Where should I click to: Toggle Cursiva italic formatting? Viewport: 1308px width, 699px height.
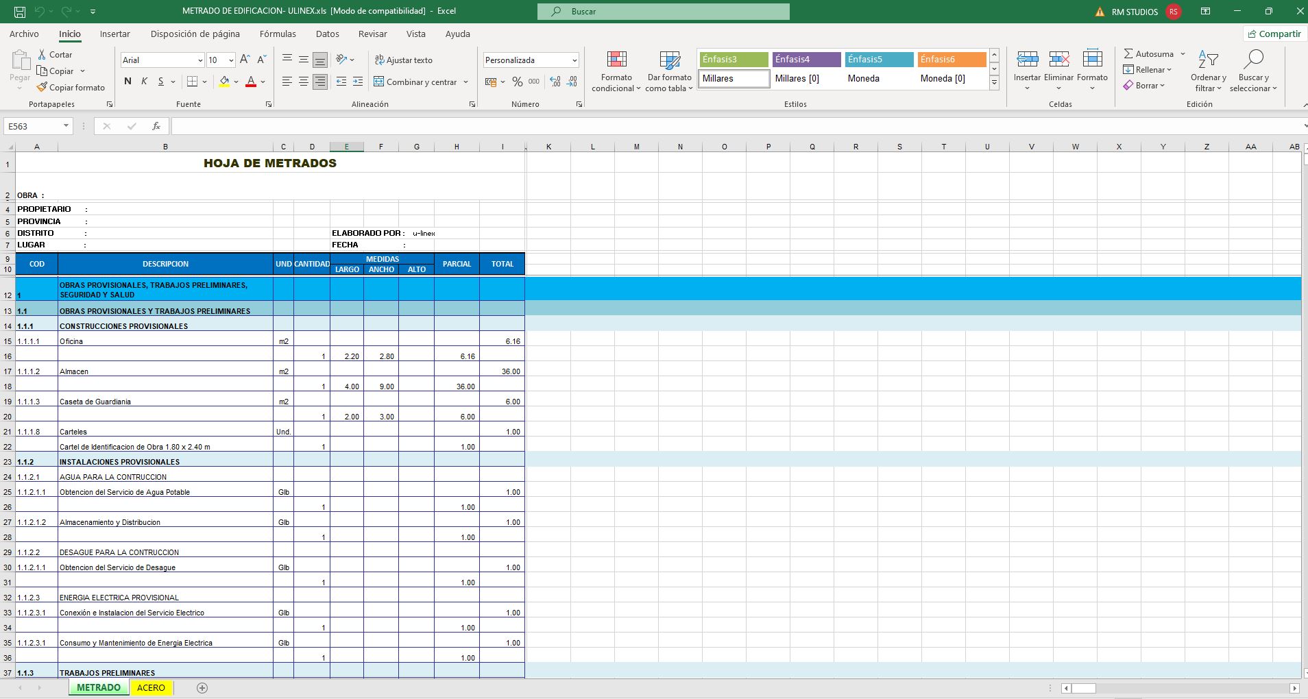144,82
